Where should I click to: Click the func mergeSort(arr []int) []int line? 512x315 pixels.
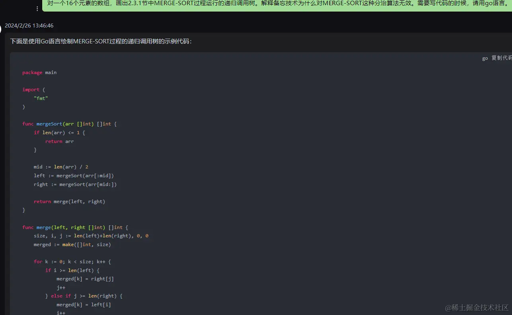pos(69,124)
